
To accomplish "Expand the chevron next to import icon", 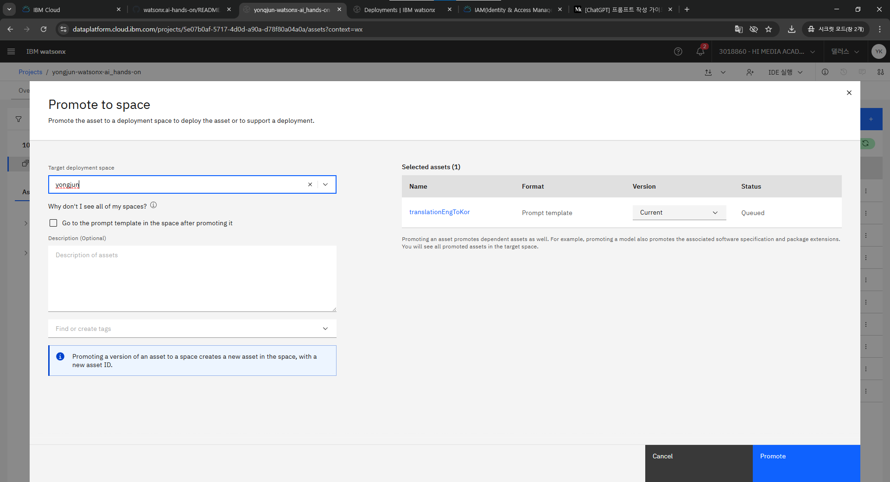I will tap(723, 72).
